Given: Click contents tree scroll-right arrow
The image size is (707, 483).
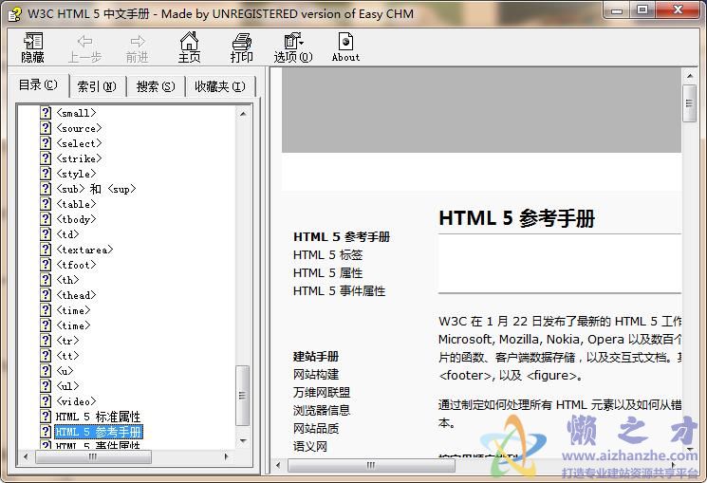Looking at the screenshot, I should pos(227,456).
